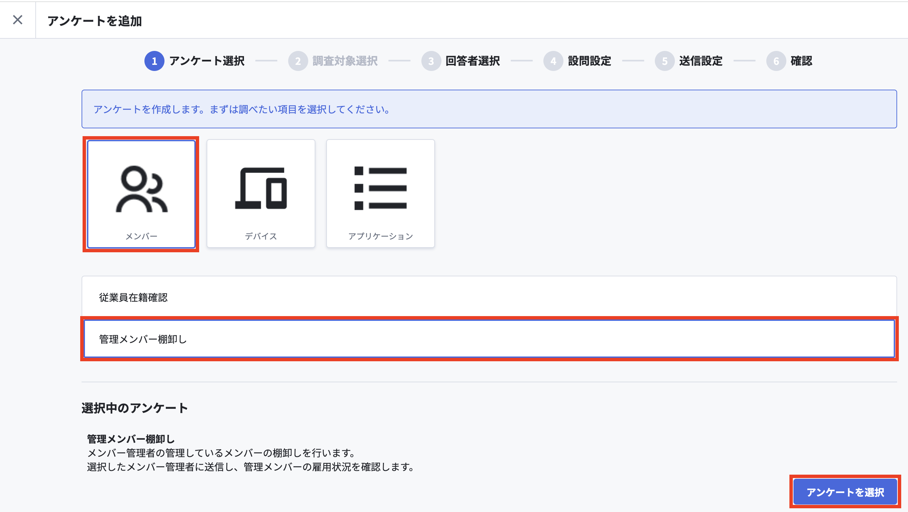Go to step 5 送信設定

click(688, 61)
